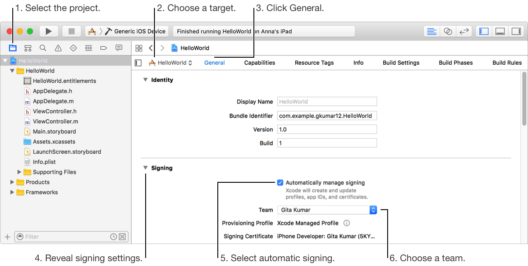Screen dimensions: 528x266
Task: Open the Breakpoint navigator icon
Action: coord(103,48)
